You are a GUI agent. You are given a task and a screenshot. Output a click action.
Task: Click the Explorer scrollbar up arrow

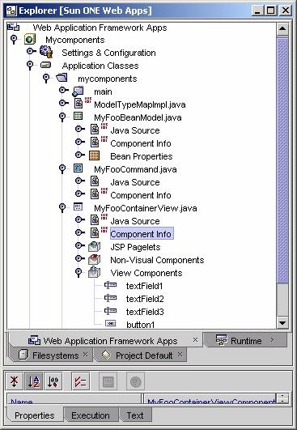[x=282, y=28]
